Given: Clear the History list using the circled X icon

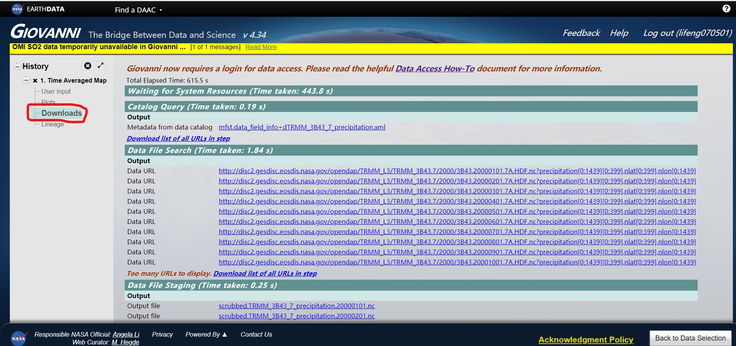Looking at the screenshot, I should [88, 66].
